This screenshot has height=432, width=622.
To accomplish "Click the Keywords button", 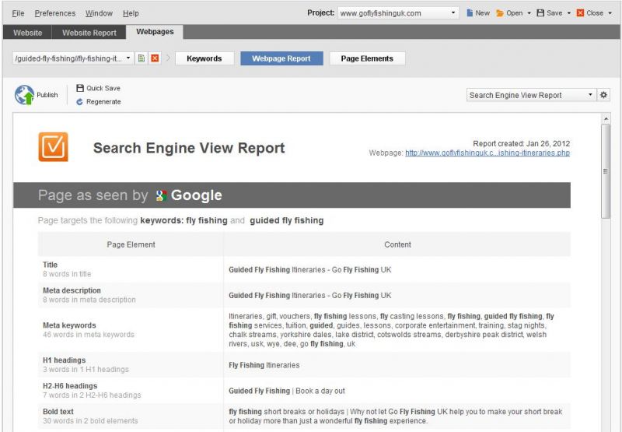I will tap(204, 58).
